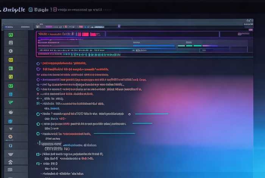
Task: Click the first yellow square sidebar icon
Action: 11,60
